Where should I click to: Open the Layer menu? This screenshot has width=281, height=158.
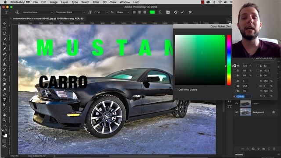point(65,2)
